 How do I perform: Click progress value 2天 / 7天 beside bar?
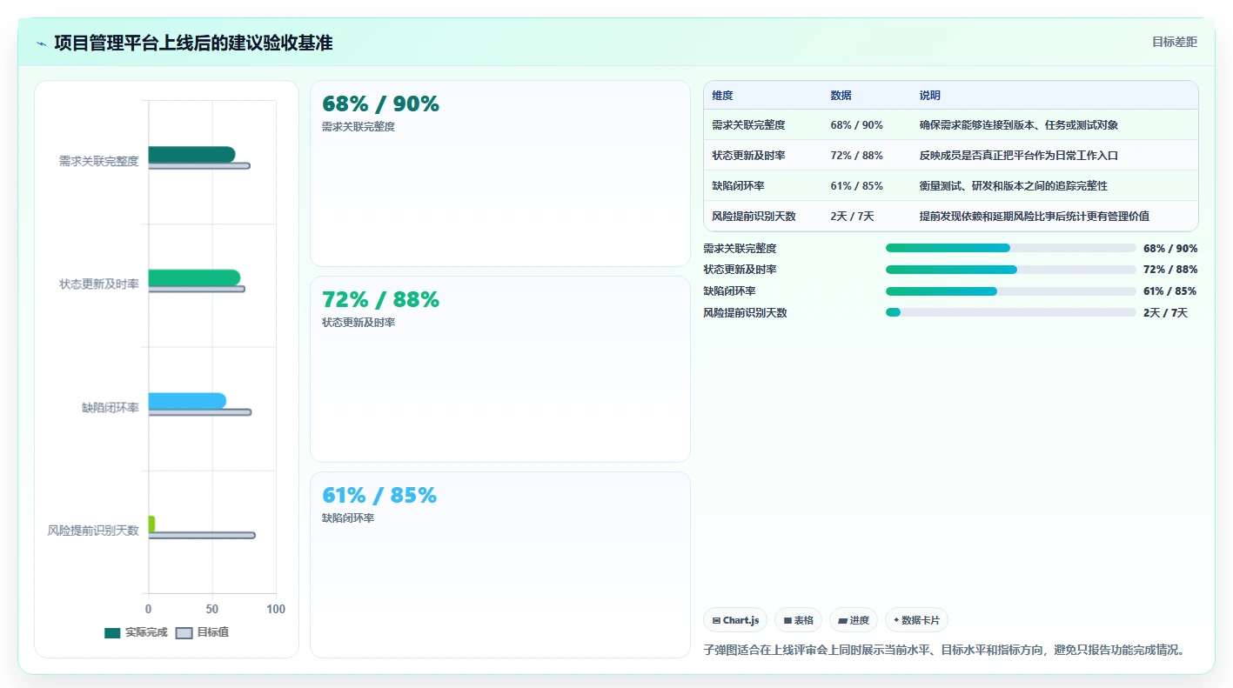(x=1166, y=312)
